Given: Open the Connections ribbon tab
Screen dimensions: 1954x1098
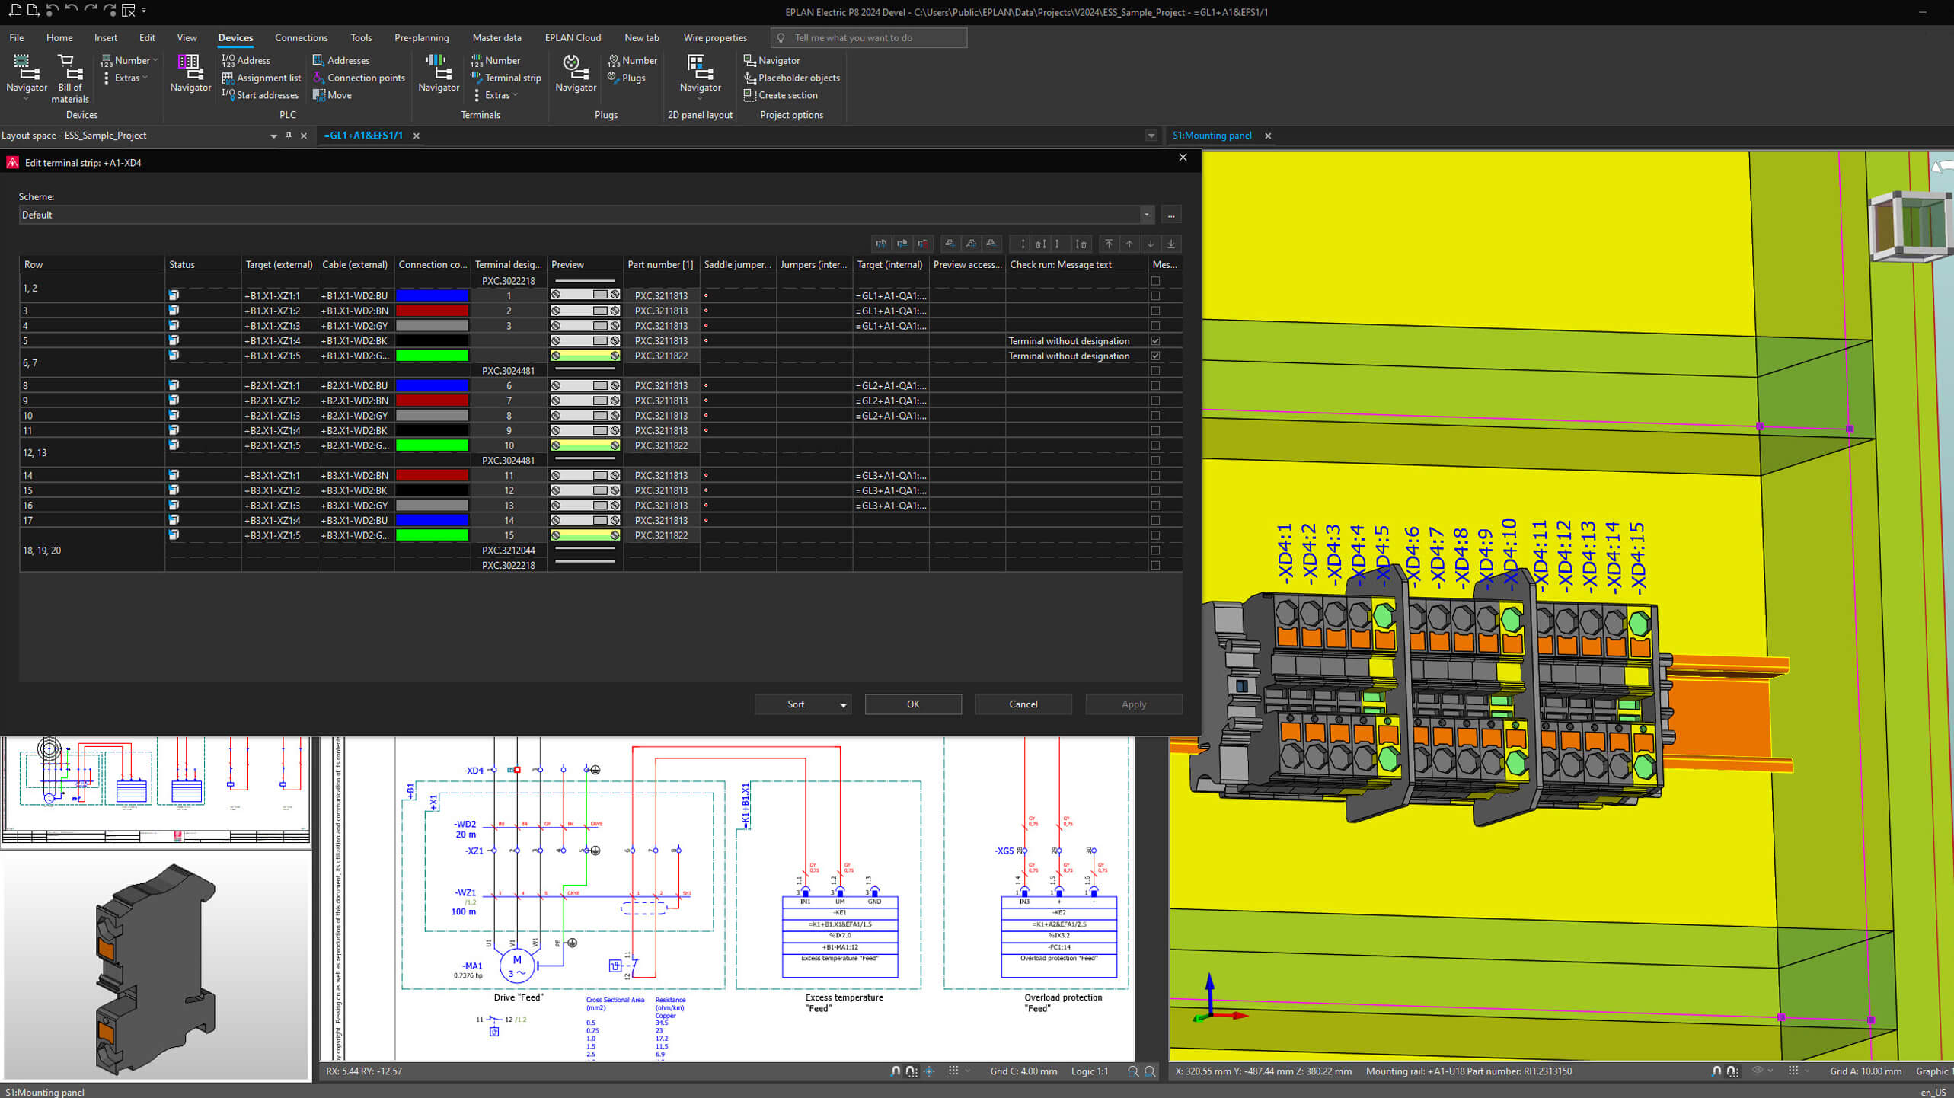Looking at the screenshot, I should (301, 37).
